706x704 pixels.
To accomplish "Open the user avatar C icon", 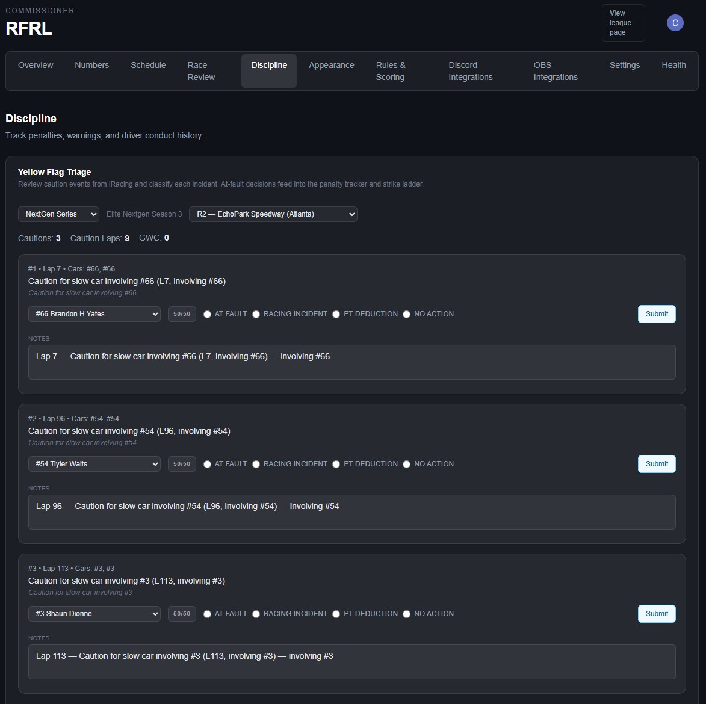I will tap(675, 23).
